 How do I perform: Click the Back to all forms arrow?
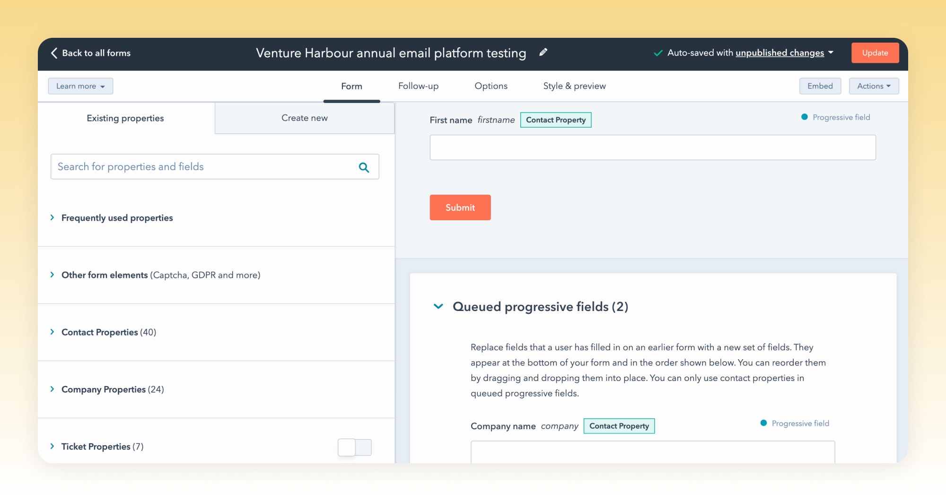coord(54,53)
